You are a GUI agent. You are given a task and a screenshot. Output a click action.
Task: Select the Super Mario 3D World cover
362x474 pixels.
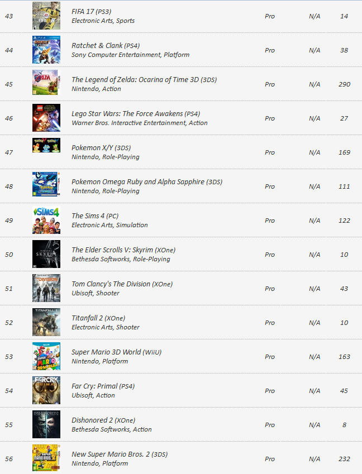[x=46, y=356]
